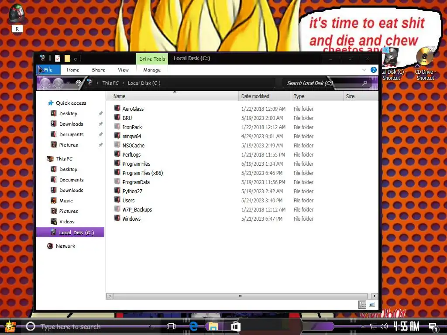Select the Local Disk (C) - Shortcut desktop icon

(393, 64)
